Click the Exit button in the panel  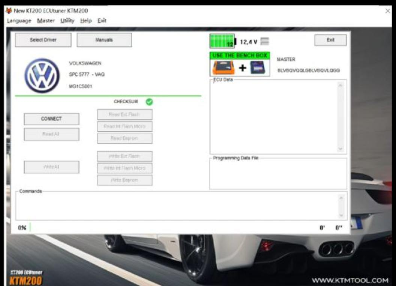point(330,40)
